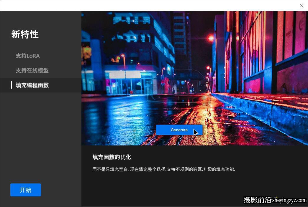Click the neon city street preview image
The image size is (308, 207).
pos(195,78)
